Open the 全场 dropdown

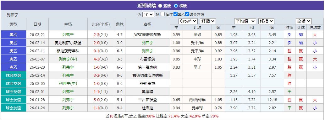click(304, 21)
